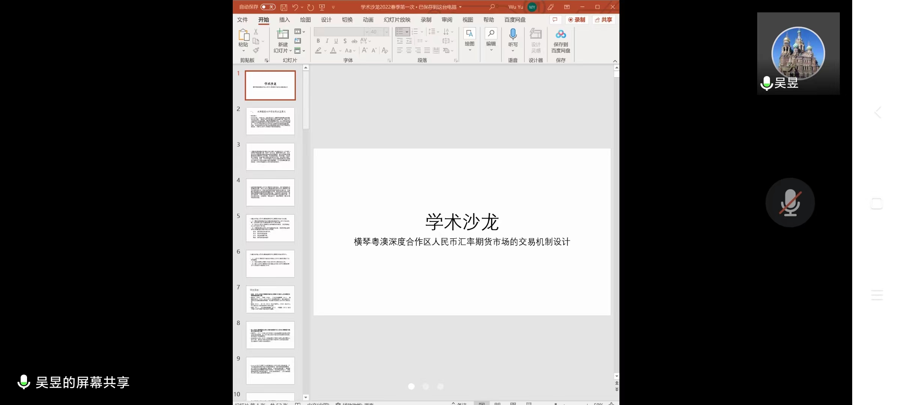Collapse the ribbon with the chevron
Viewport: 901px width, 405px height.
pyautogui.click(x=615, y=60)
